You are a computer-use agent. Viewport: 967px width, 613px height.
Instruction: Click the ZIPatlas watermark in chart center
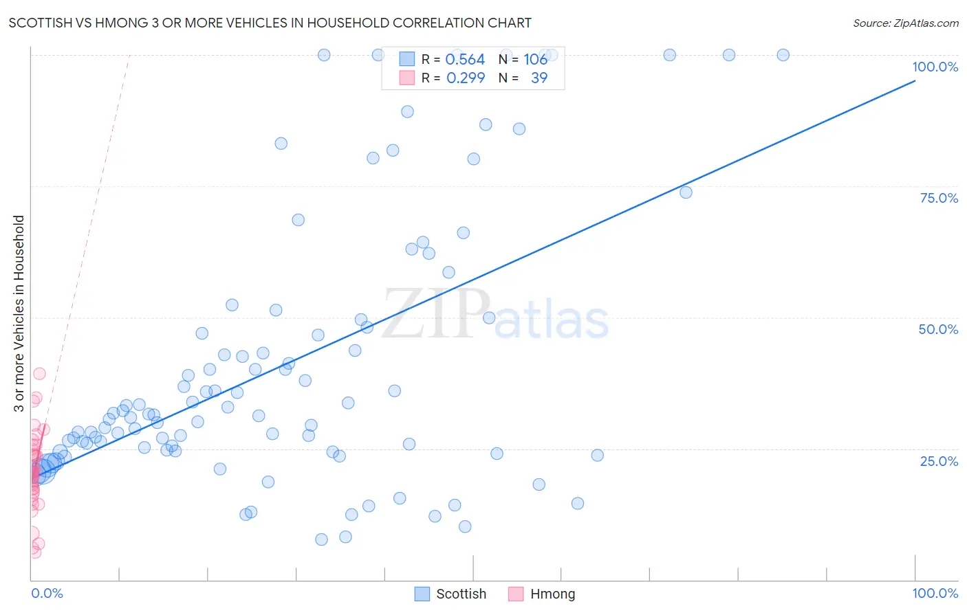coord(496,315)
